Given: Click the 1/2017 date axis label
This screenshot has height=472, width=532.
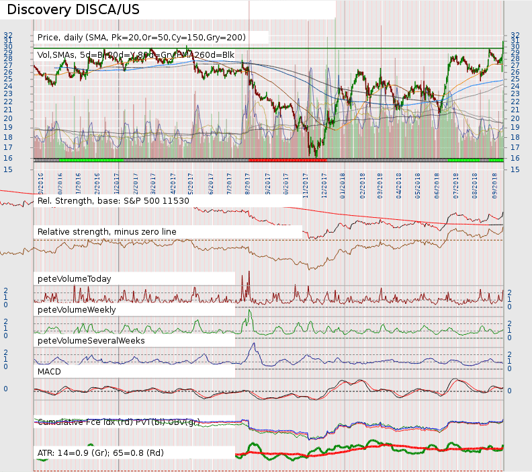Looking at the screenshot, I should (x=116, y=184).
